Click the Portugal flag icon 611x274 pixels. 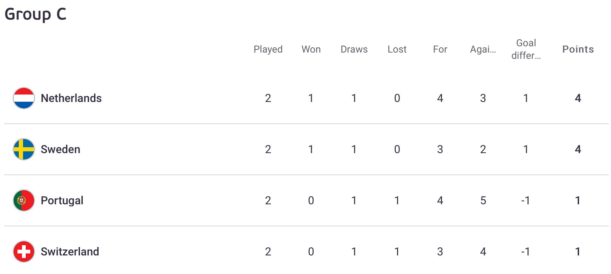(24, 200)
